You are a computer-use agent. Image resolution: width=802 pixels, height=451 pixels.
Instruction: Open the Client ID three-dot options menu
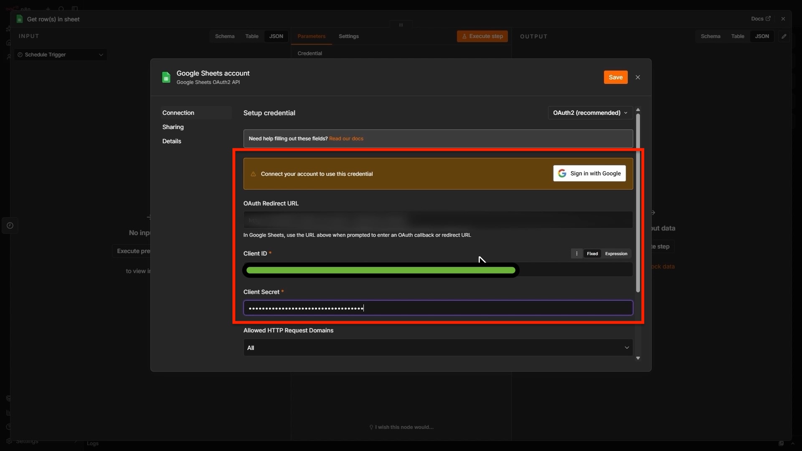pos(576,253)
